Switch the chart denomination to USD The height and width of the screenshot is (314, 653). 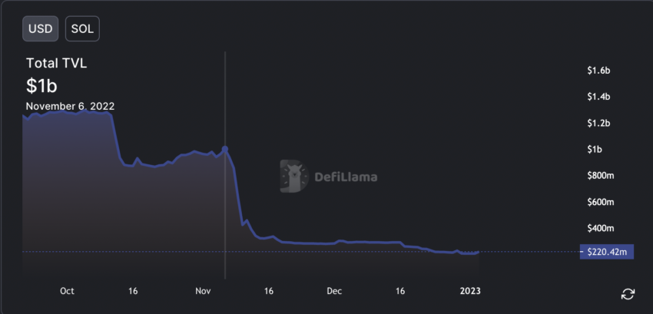point(41,28)
